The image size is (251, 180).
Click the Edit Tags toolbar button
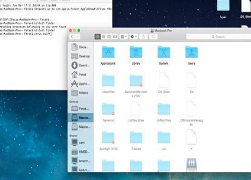[153, 37]
